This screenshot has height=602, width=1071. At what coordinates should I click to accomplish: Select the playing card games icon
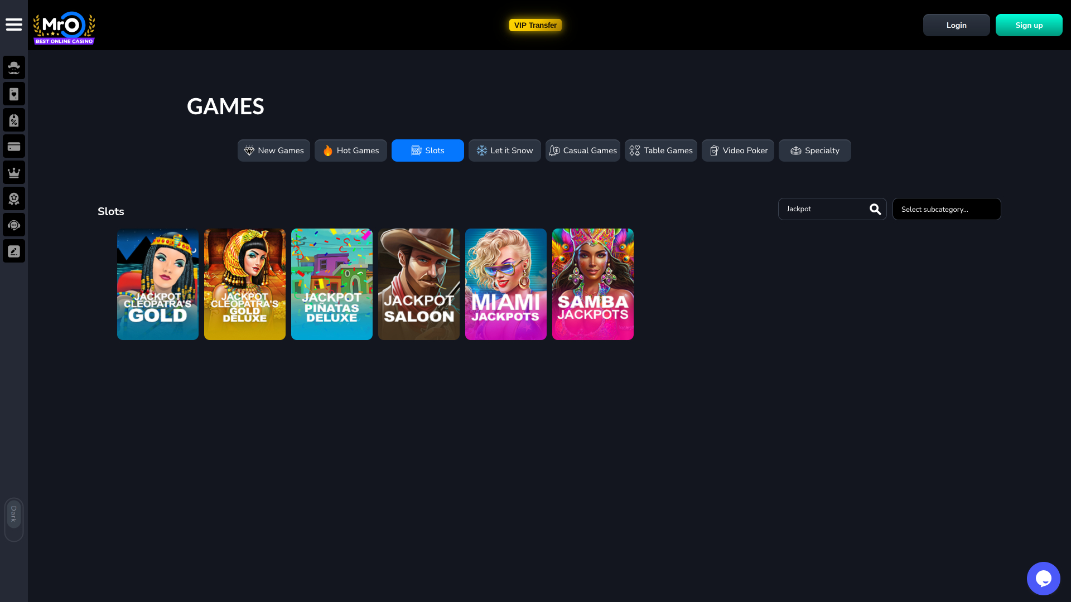coord(13,94)
